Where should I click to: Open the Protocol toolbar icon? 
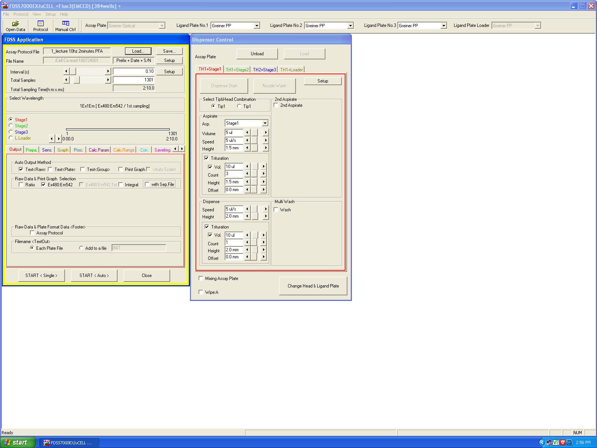click(x=40, y=26)
